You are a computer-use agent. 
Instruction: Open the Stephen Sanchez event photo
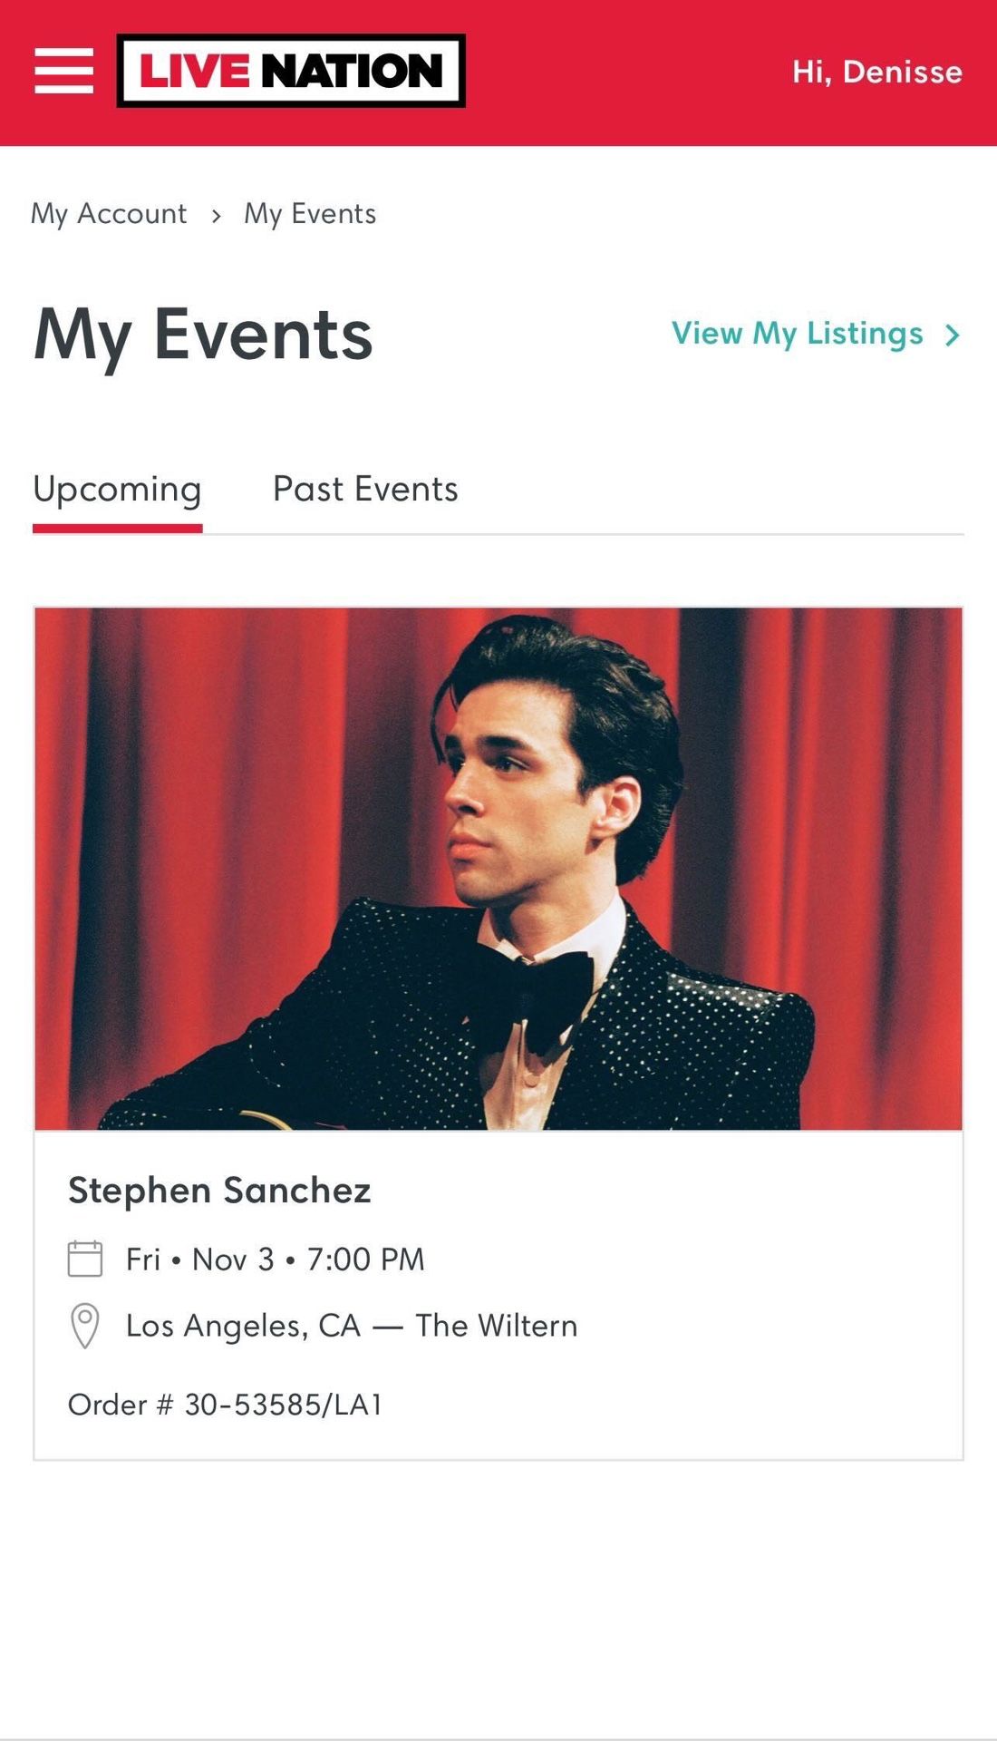498,868
